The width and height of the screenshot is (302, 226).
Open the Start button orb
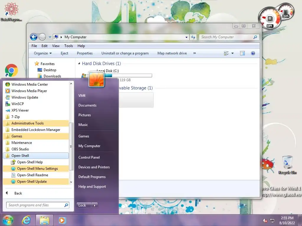(8, 220)
